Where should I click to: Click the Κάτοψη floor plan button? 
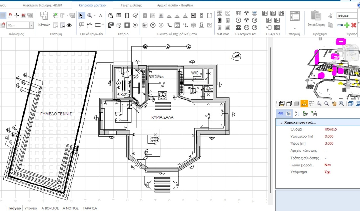tap(44, 19)
